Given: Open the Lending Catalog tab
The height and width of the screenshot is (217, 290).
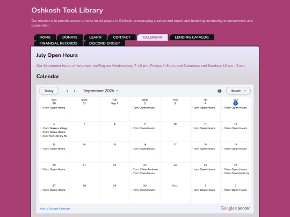Looking at the screenshot, I should click(192, 37).
